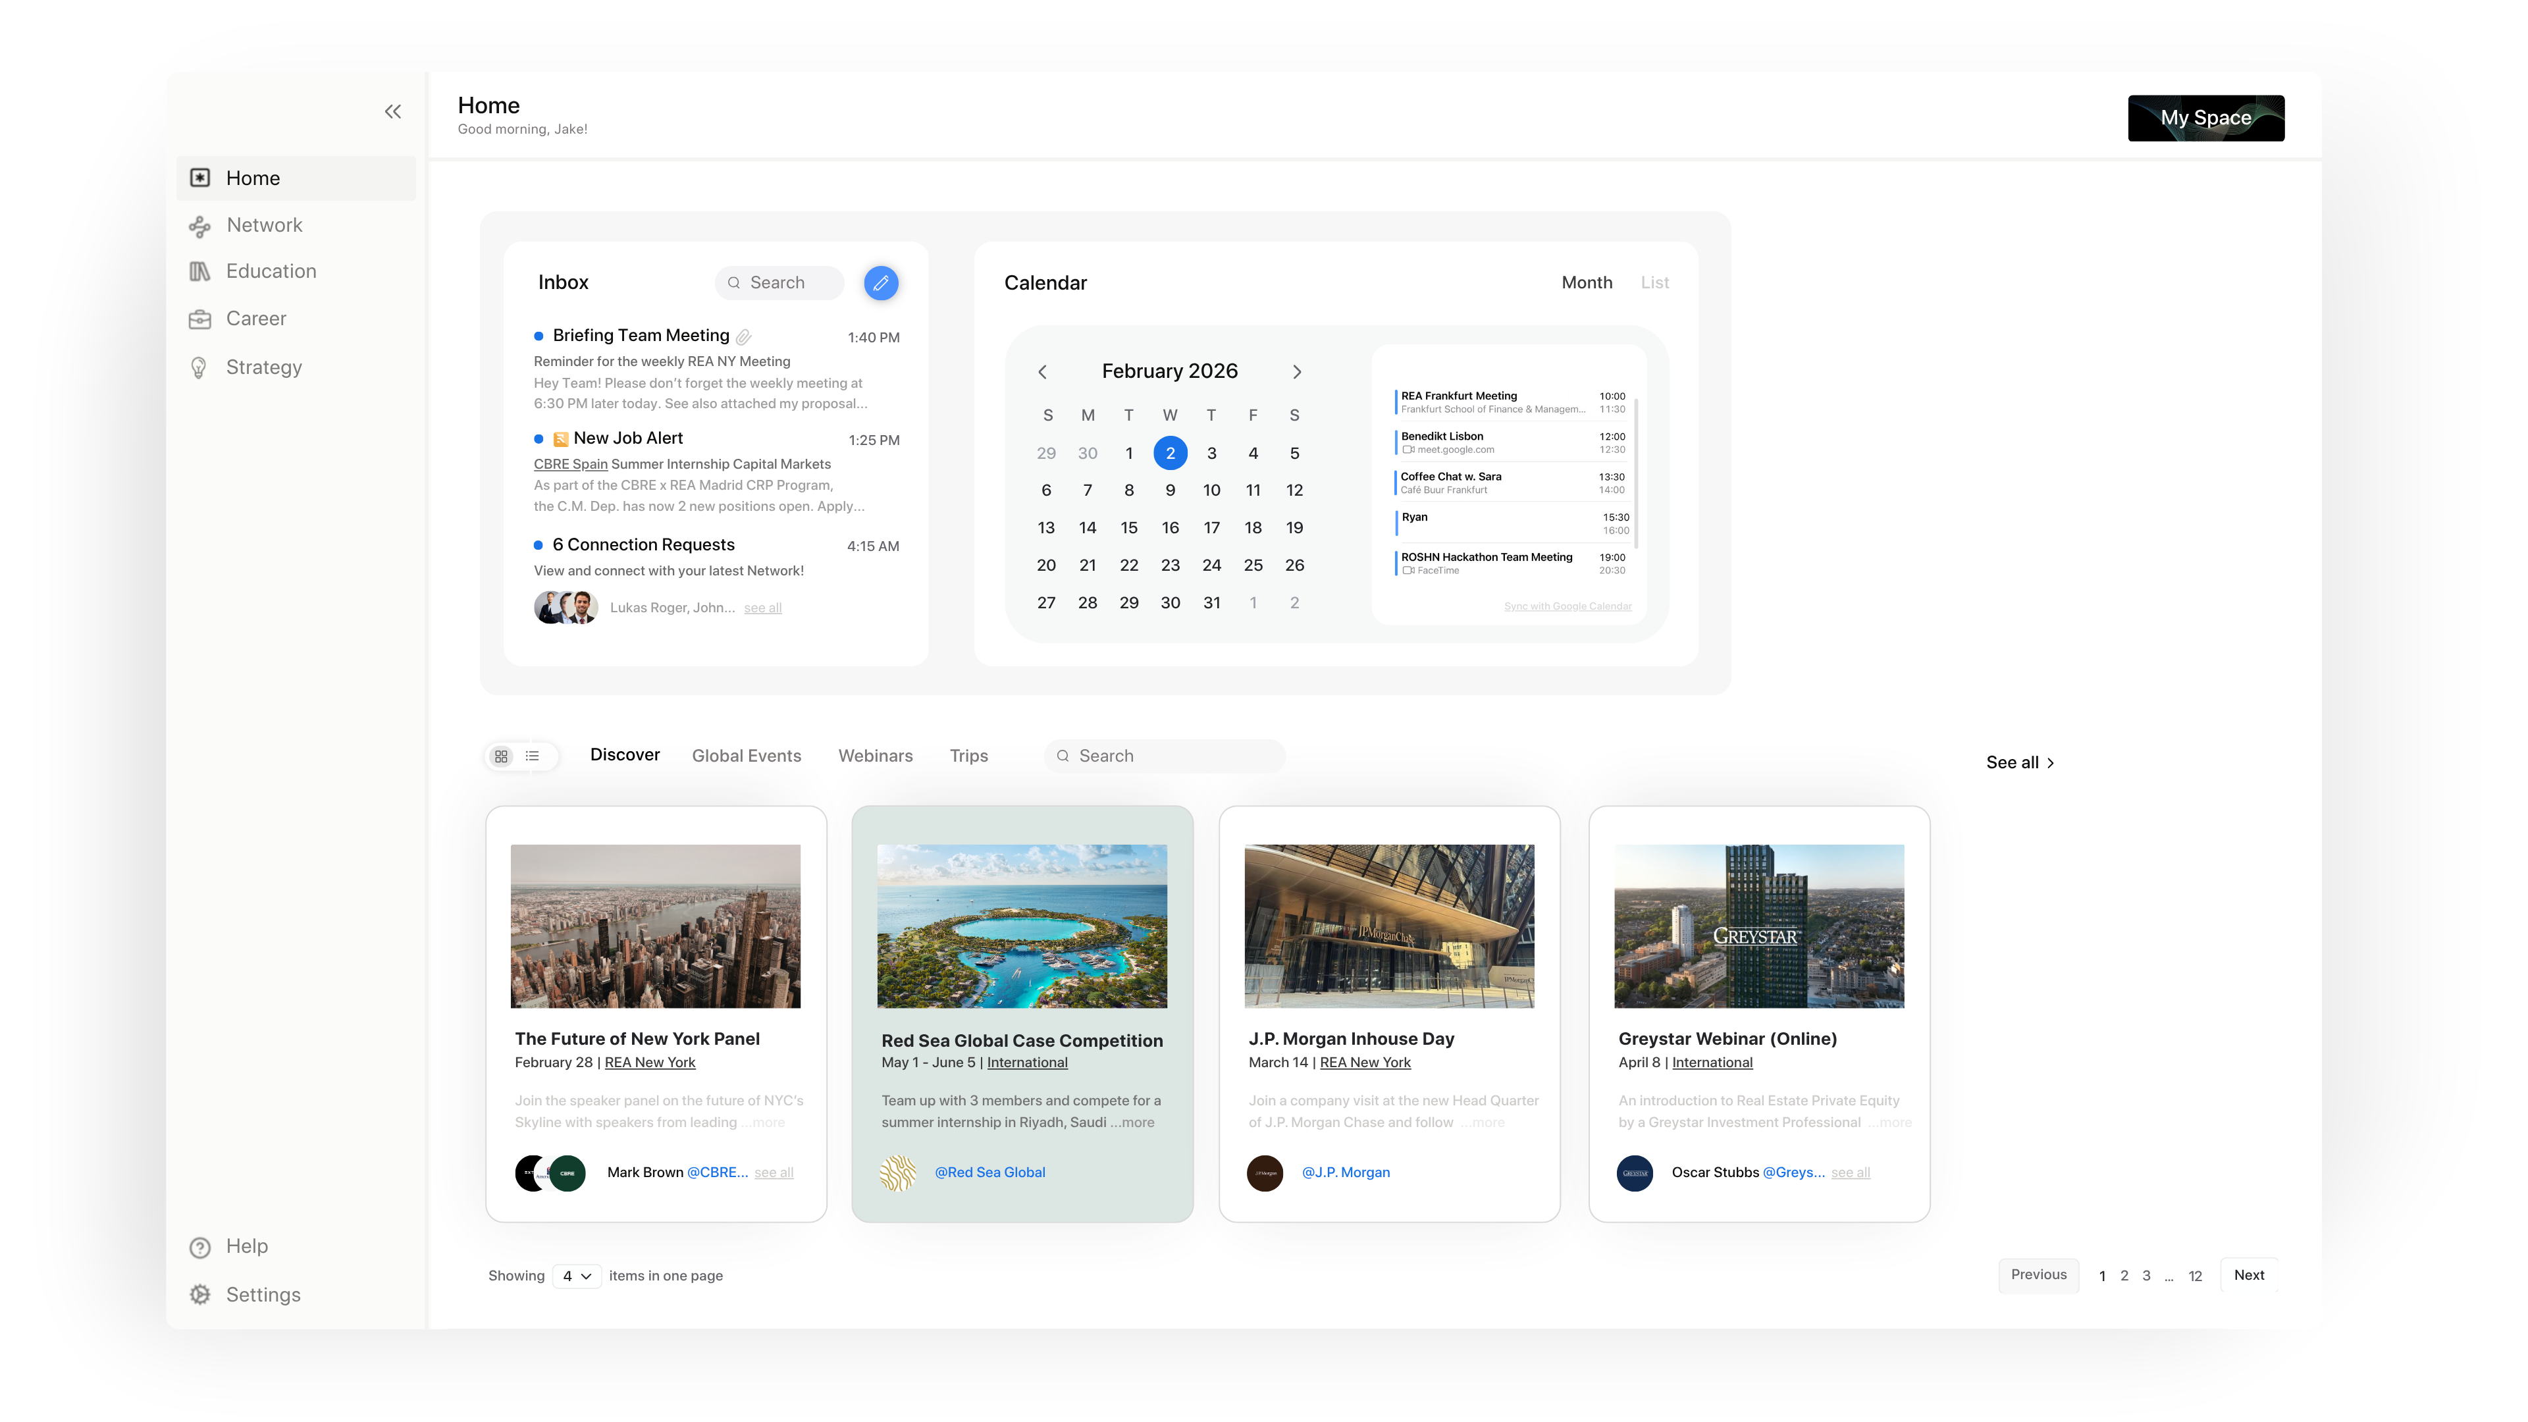The height and width of the screenshot is (1422, 2528).
Task: Go to page 12
Action: tap(2196, 1276)
